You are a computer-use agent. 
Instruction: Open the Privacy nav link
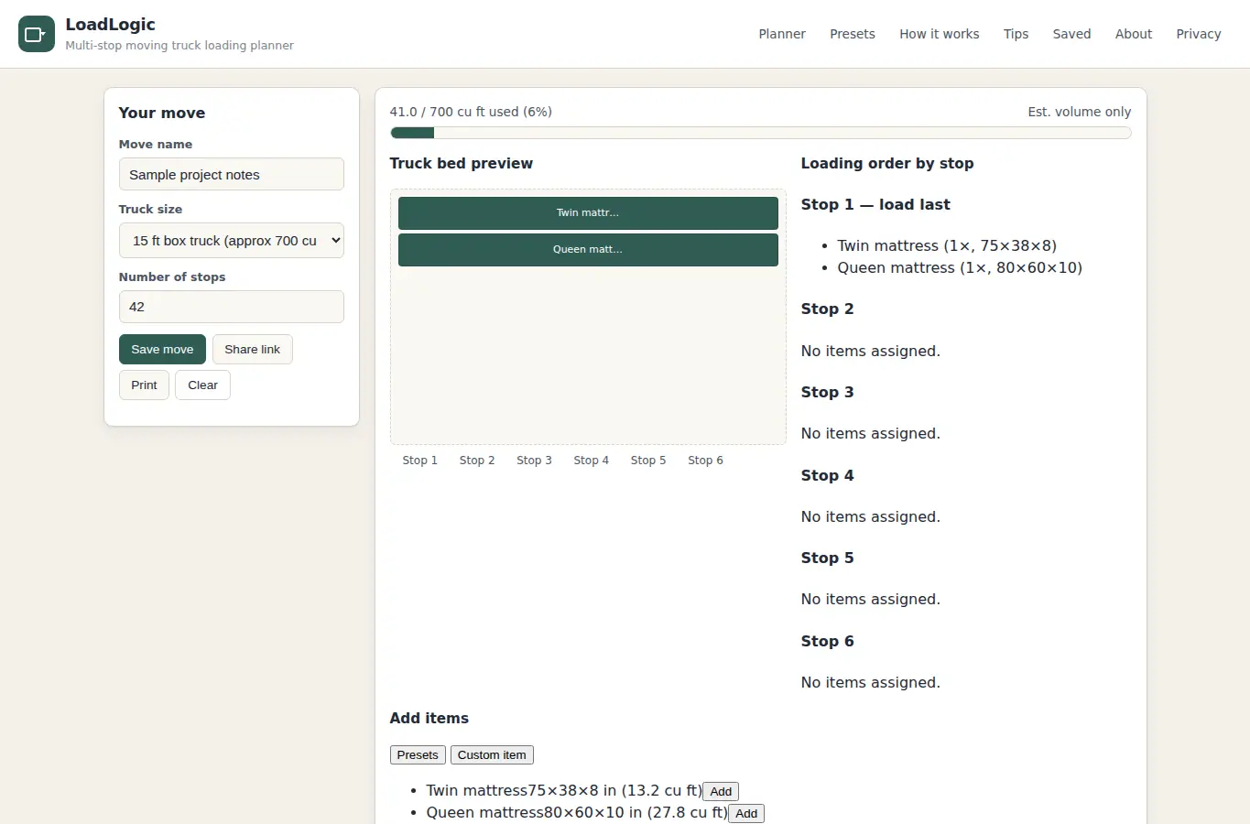pos(1199,34)
